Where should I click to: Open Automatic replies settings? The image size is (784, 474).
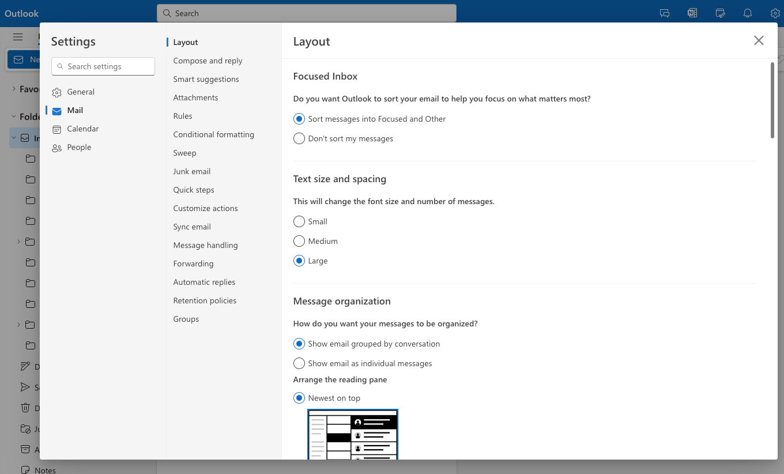[204, 282]
